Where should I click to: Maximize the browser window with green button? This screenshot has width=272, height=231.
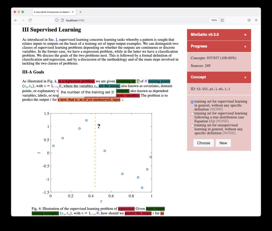click(23, 12)
